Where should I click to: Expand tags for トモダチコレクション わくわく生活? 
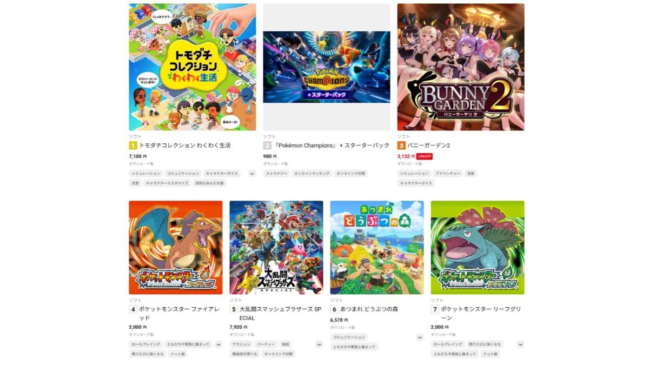(251, 174)
